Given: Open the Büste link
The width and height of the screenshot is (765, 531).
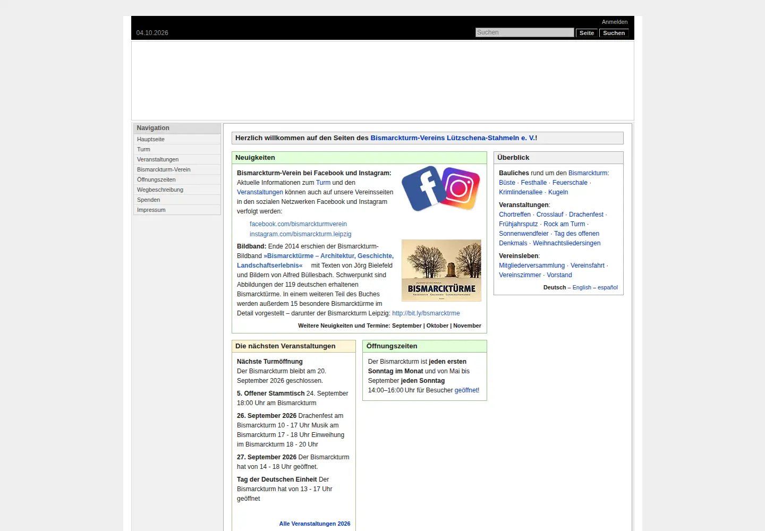Looking at the screenshot, I should 507,183.
